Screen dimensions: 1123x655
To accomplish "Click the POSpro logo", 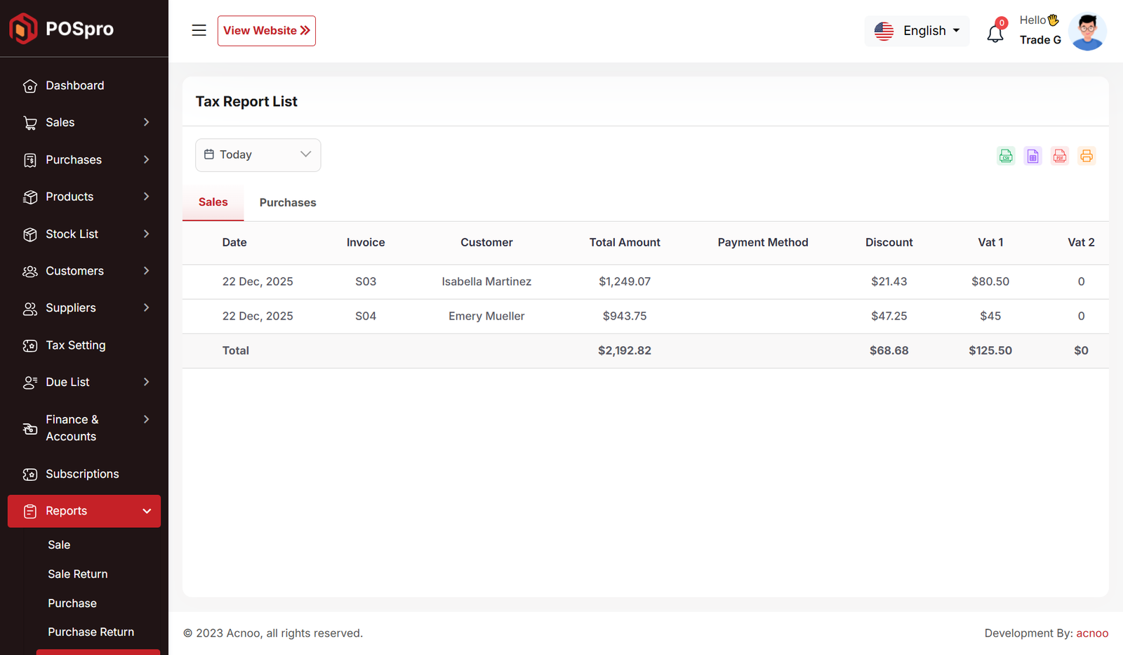I will point(62,29).
